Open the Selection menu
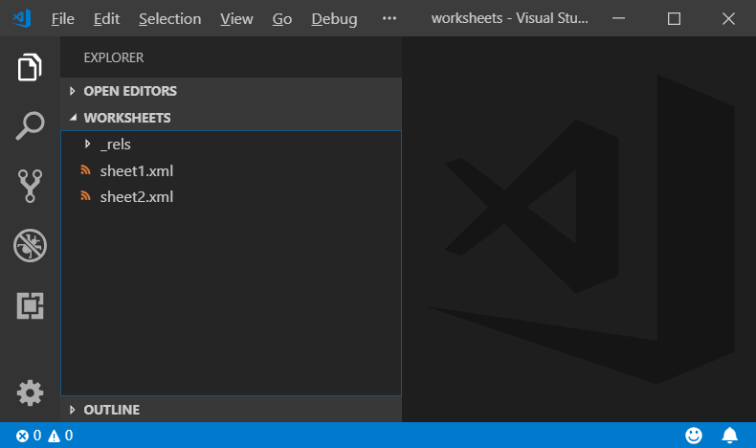 pos(169,19)
